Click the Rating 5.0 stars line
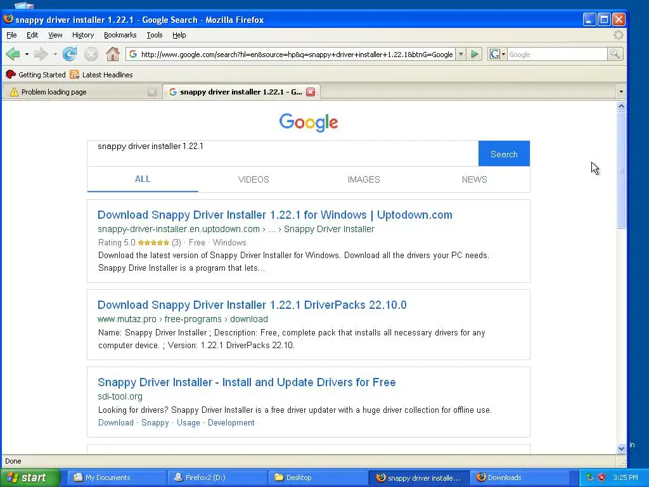 [x=172, y=243]
